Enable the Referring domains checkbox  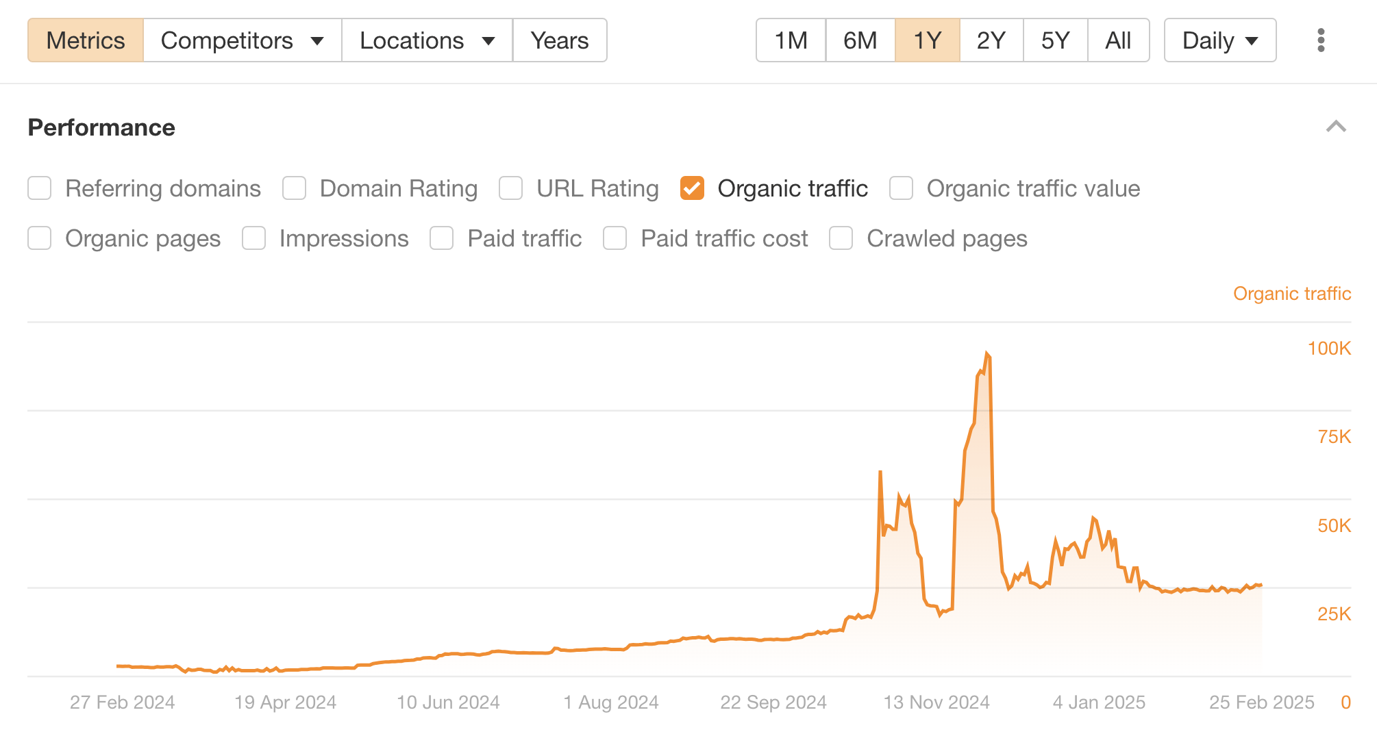(40, 188)
